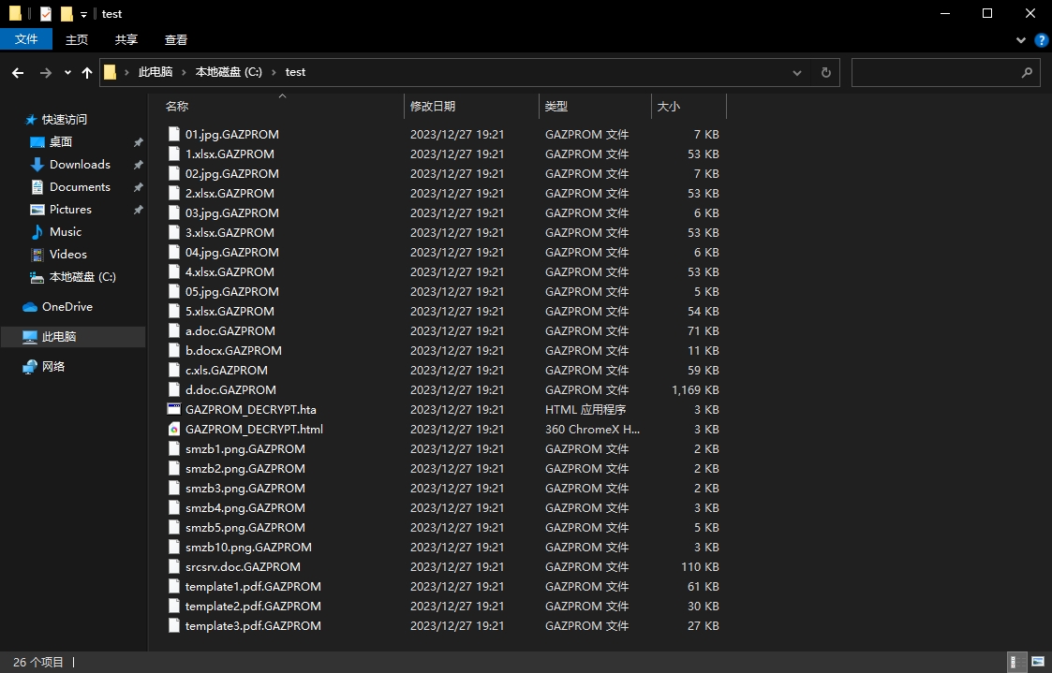Open the blue Help question icon
Screen dimensions: 1052x673
point(1042,40)
